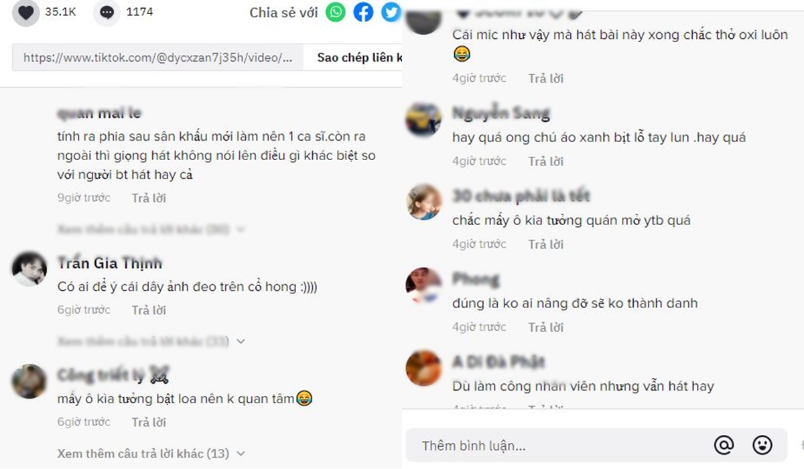Expand replies under quan mai le comment
The width and height of the screenshot is (804, 469).
[151, 229]
